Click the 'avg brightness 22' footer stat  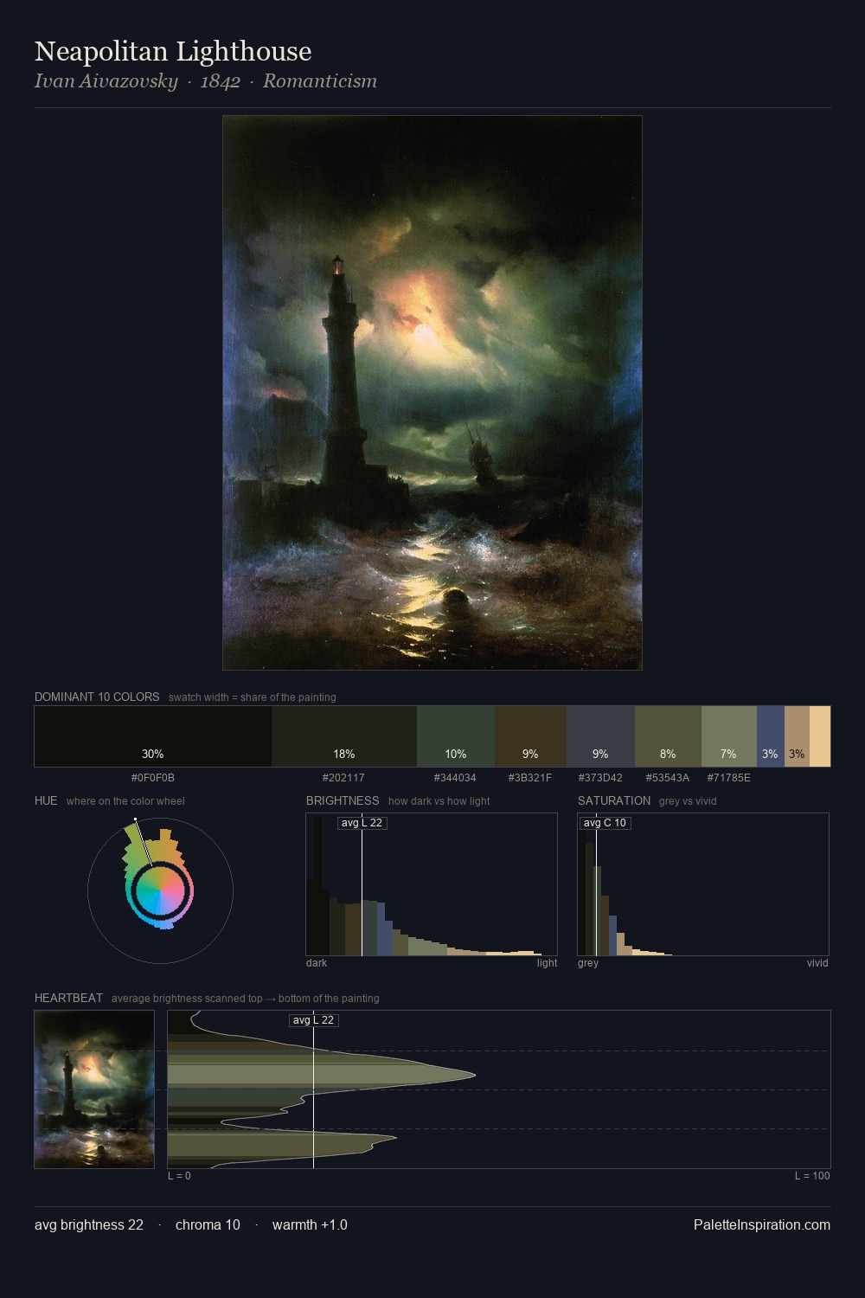point(89,1225)
